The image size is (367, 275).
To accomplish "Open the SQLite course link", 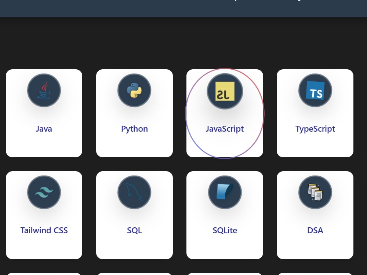I will point(225,230).
